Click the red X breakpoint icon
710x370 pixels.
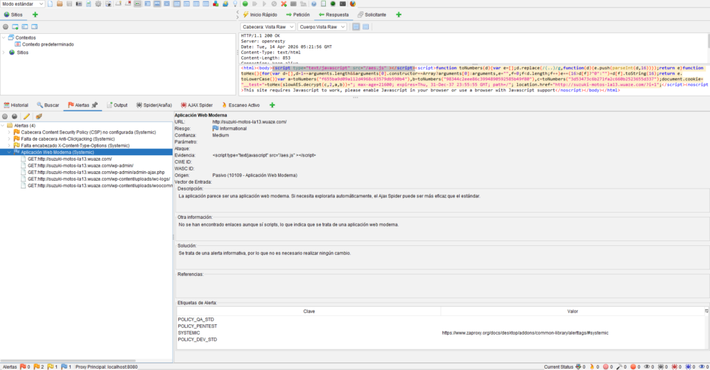(x=284, y=3)
